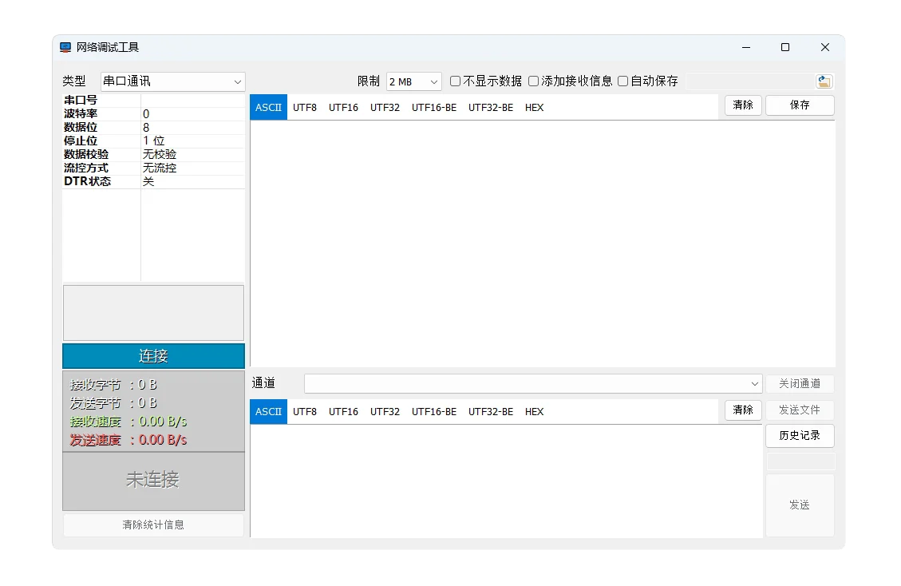The height and width of the screenshot is (586, 901).
Task: Open UTF32-BE tab in send area
Action: [491, 412]
